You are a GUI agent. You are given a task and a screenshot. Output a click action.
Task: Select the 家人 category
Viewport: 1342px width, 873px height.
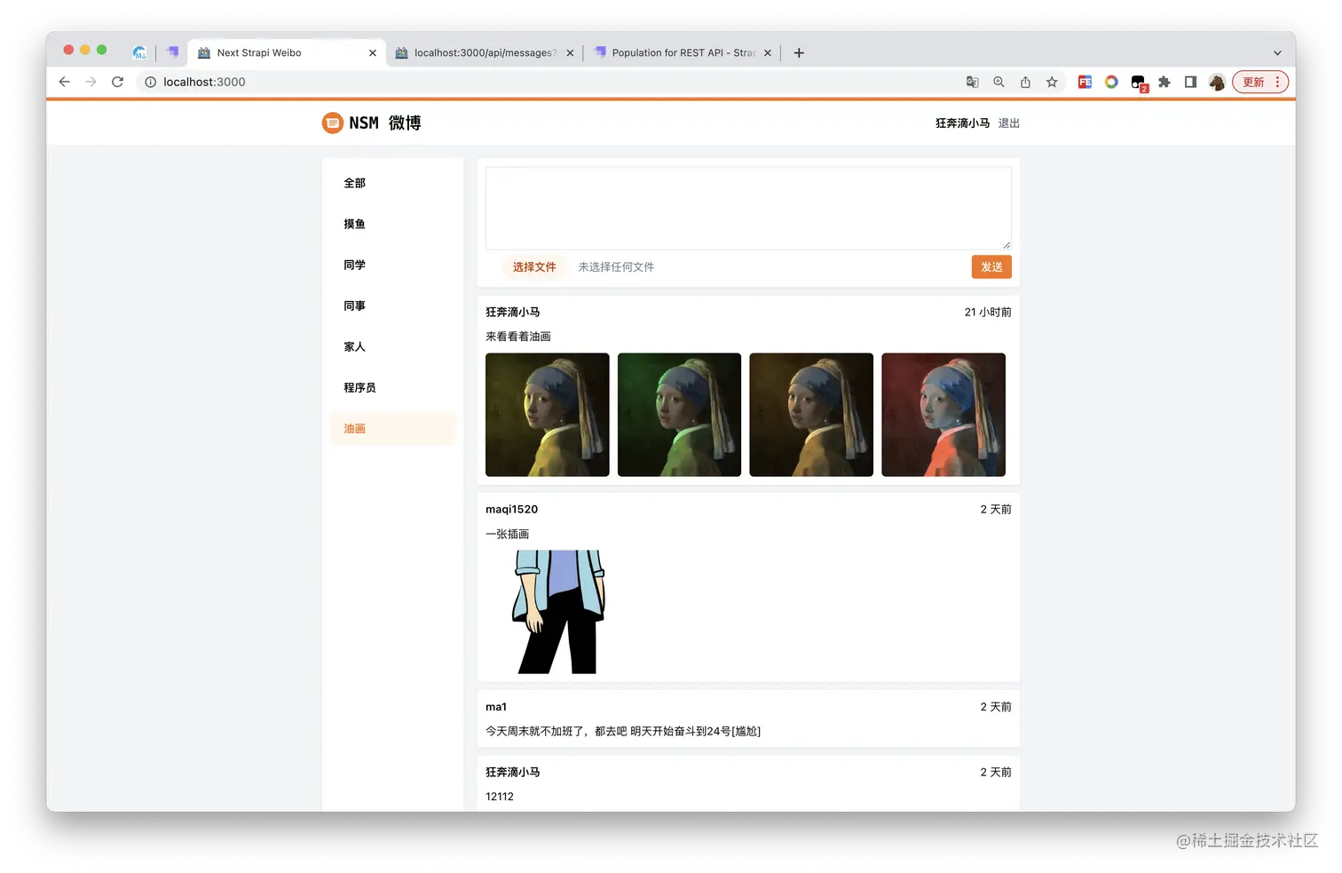point(392,346)
